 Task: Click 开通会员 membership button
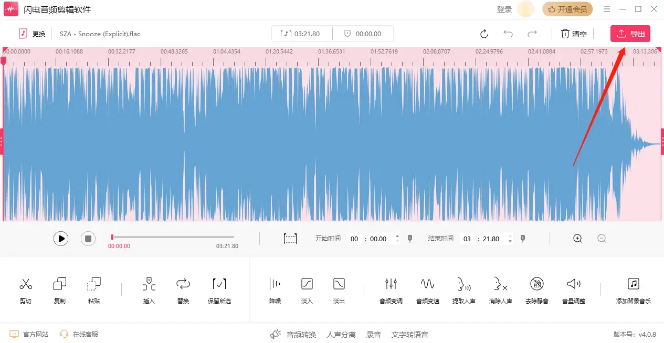tap(567, 9)
